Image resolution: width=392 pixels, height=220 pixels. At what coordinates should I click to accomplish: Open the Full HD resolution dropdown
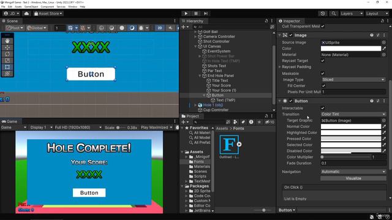tap(78, 128)
